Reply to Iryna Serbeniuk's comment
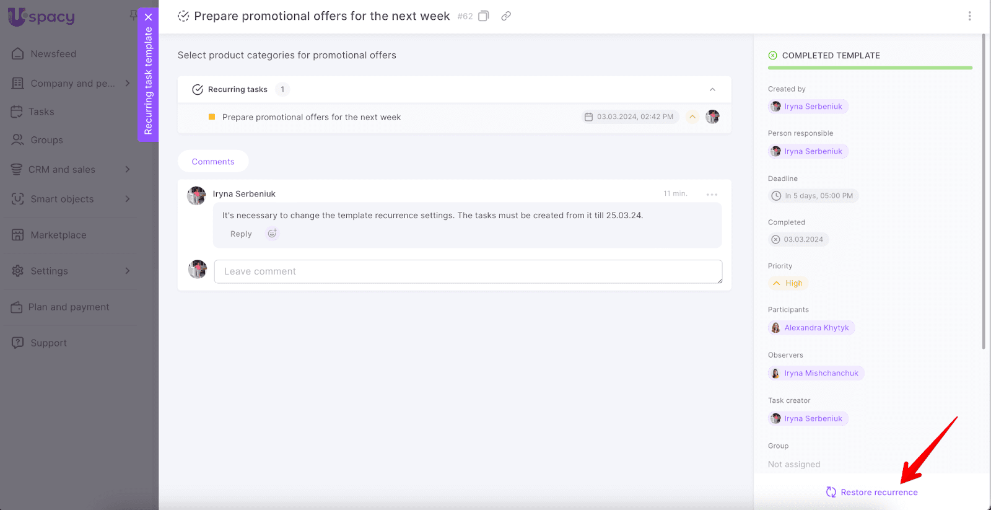991x510 pixels. coord(241,234)
